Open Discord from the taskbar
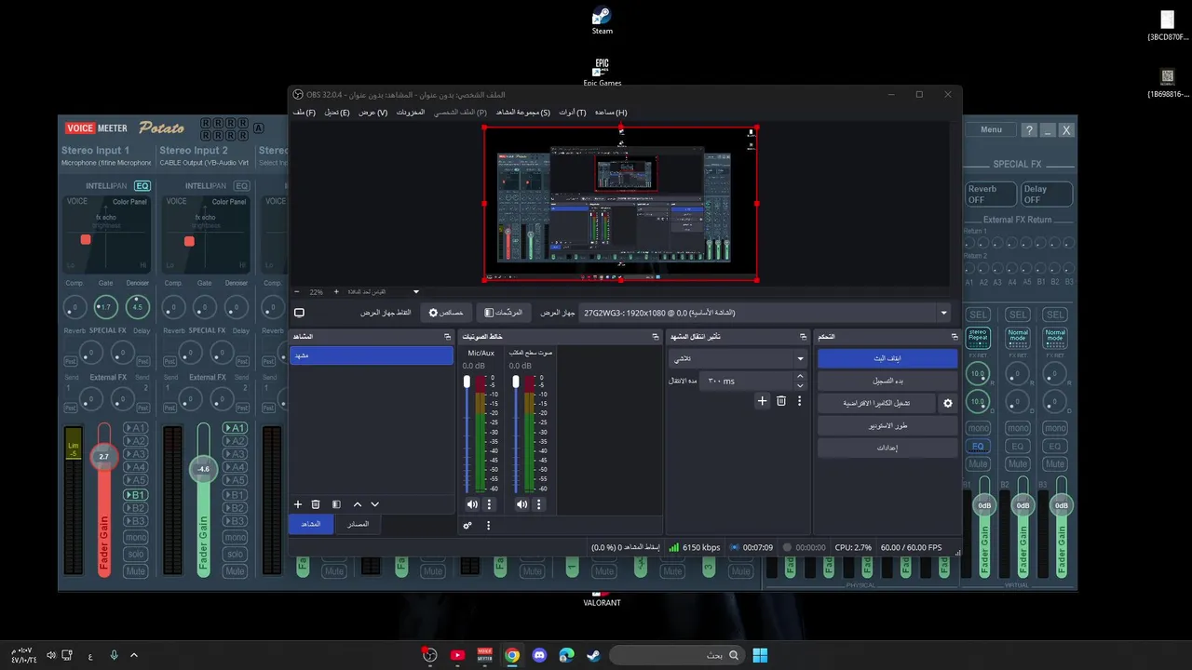This screenshot has height=670, width=1192. pos(539,655)
